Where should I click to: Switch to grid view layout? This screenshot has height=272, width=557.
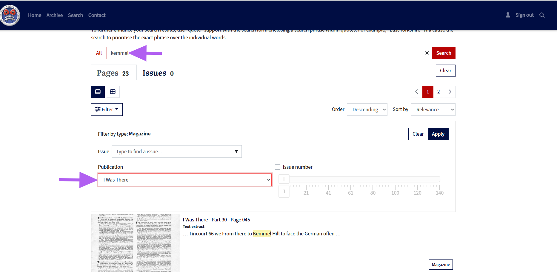[x=113, y=92]
